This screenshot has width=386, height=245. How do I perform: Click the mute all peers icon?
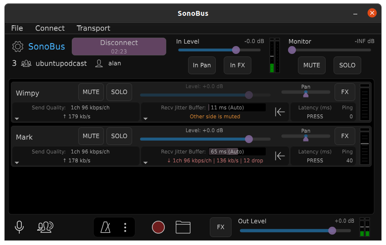[46, 227]
